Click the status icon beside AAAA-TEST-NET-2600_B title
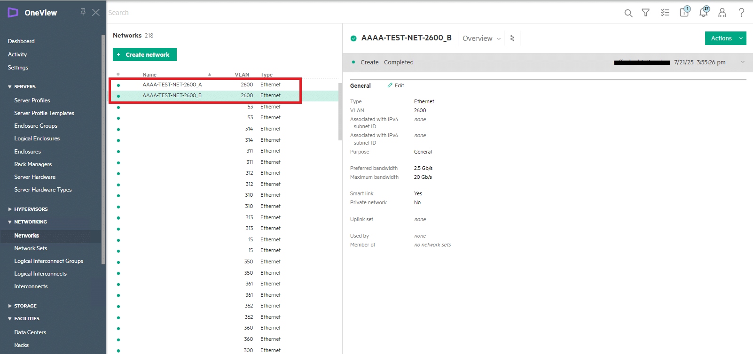The image size is (753, 354). (353, 38)
